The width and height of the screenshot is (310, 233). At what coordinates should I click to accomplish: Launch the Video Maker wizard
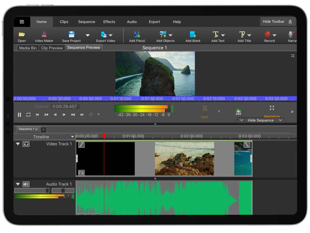[x=44, y=34]
